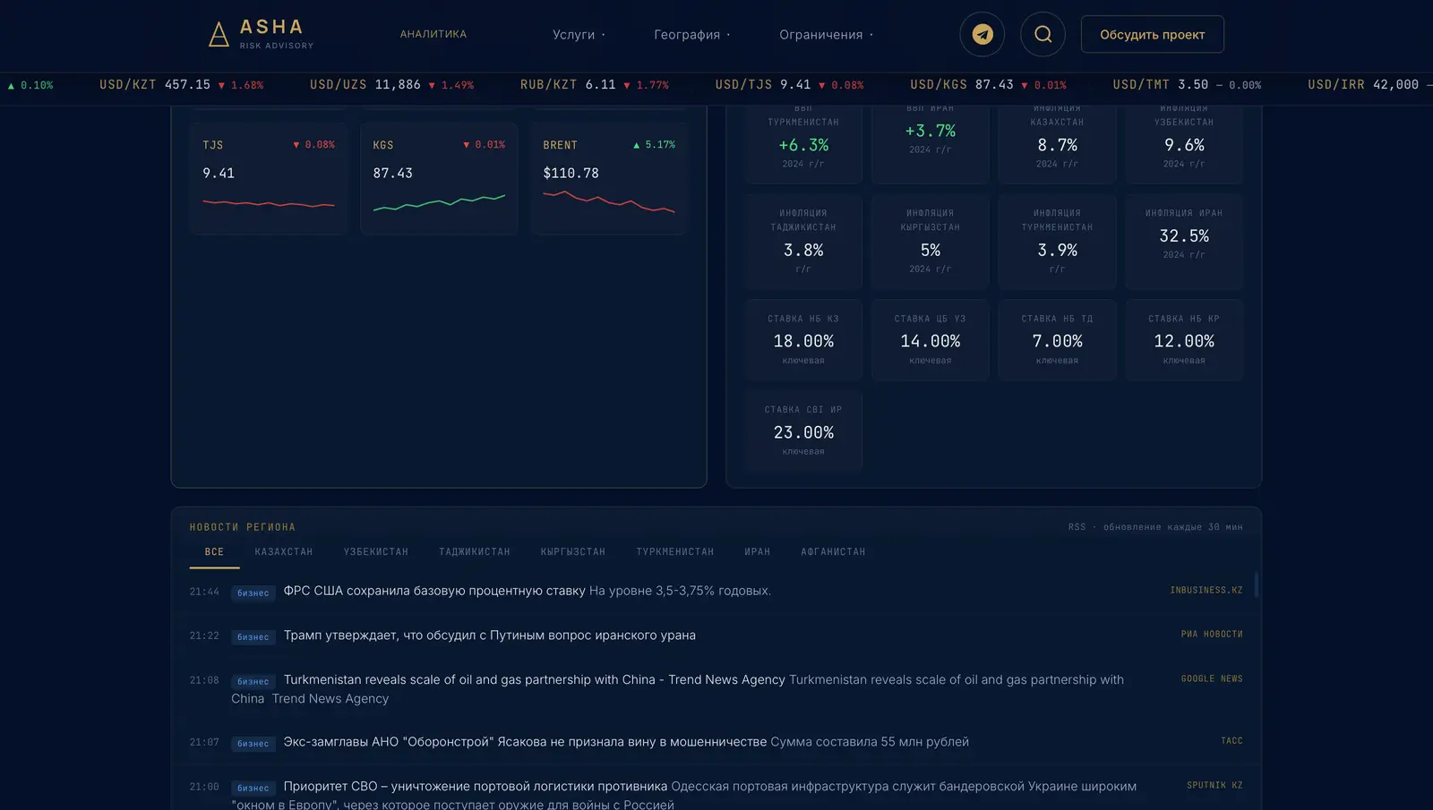Open the Telegram icon button
The image size is (1433, 810).
983,34
